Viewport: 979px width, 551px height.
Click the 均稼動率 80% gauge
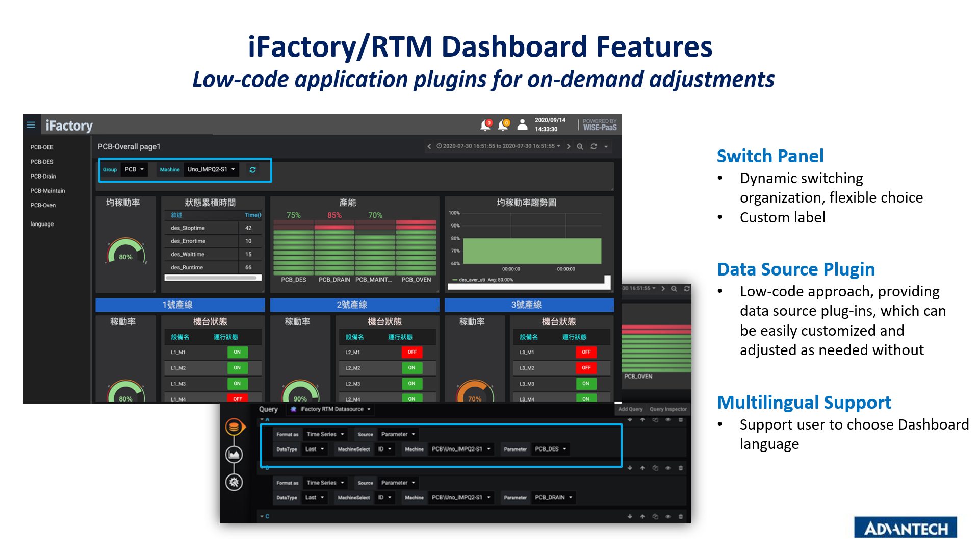pyautogui.click(x=126, y=251)
